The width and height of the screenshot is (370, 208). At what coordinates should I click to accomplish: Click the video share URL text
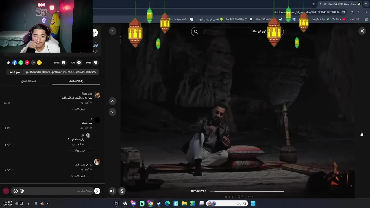tap(60, 72)
